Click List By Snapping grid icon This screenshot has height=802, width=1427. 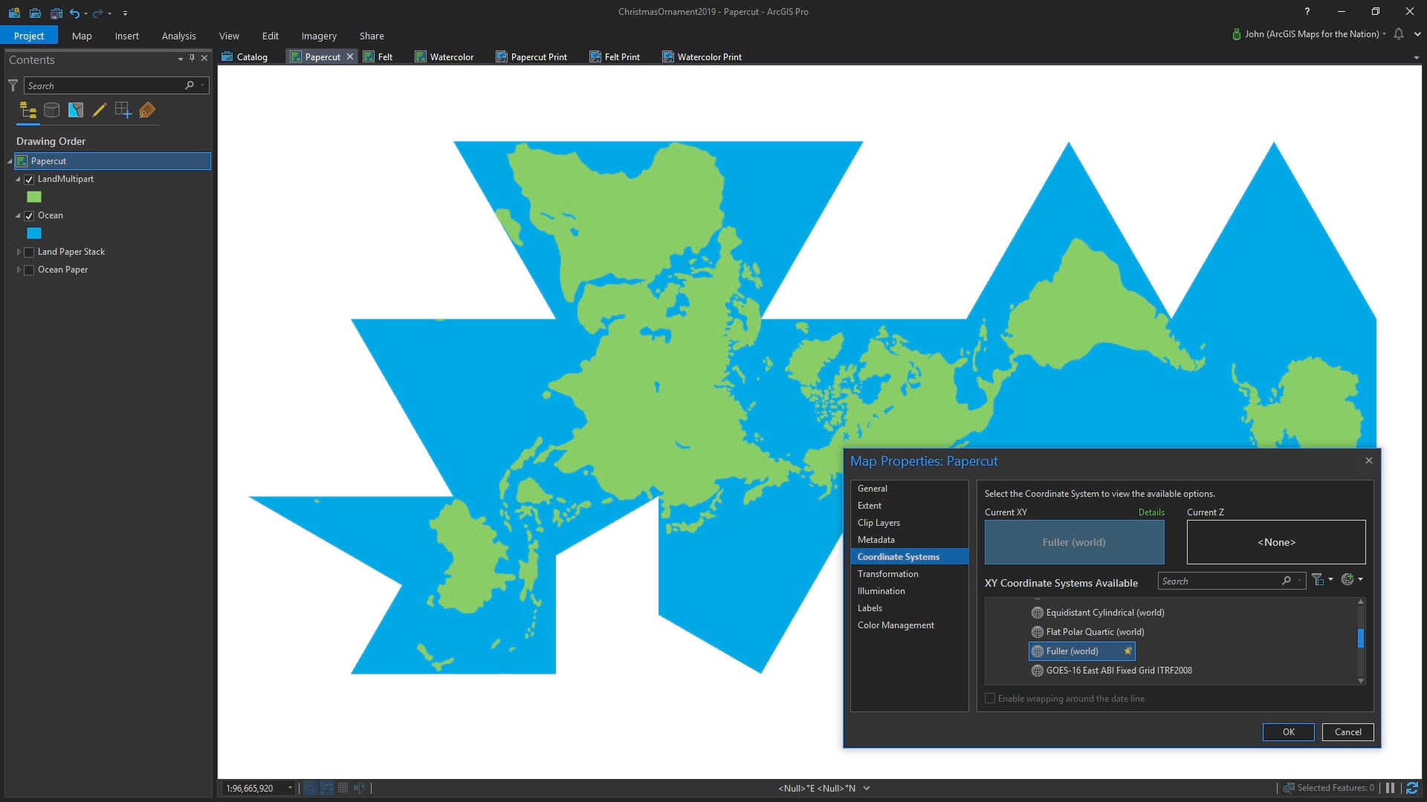(x=123, y=111)
